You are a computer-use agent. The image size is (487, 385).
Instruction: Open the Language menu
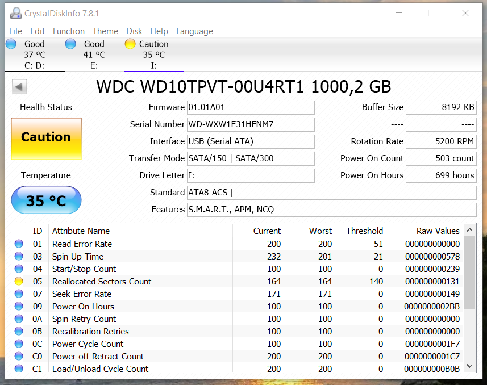pos(194,31)
